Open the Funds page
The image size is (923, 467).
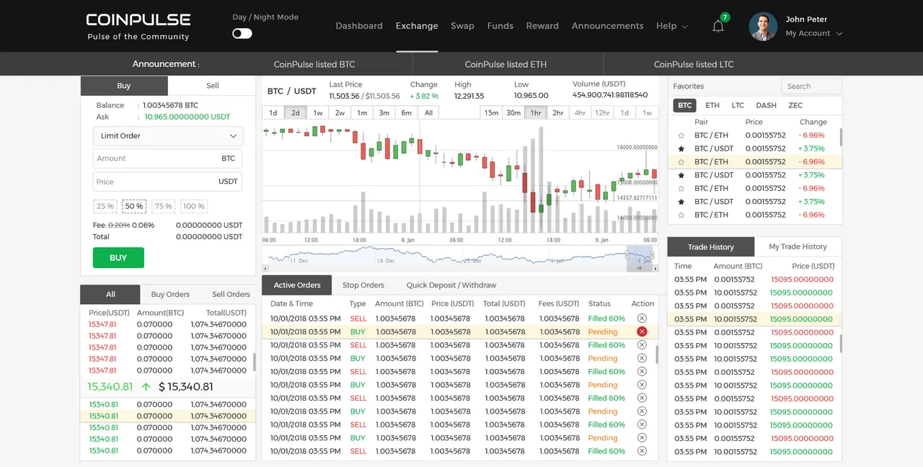click(x=500, y=26)
